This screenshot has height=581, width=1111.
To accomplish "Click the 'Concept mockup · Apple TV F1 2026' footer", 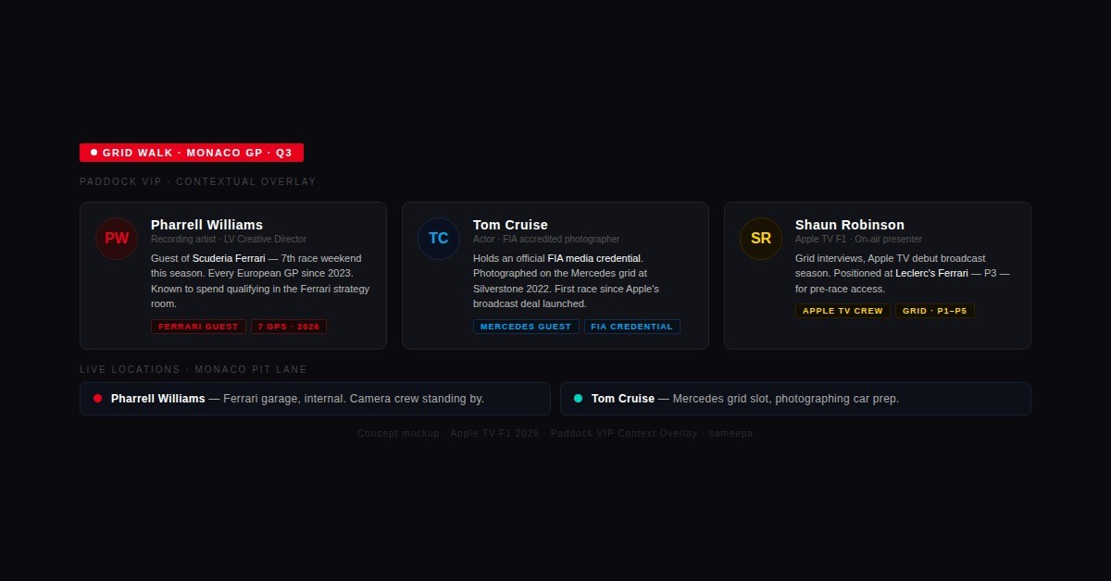I will click(555, 433).
